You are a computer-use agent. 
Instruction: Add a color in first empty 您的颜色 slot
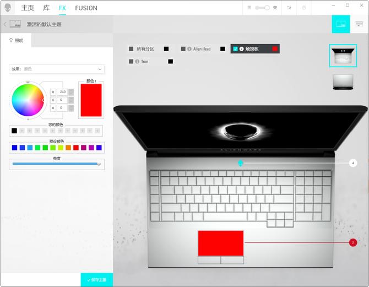tap(22, 131)
